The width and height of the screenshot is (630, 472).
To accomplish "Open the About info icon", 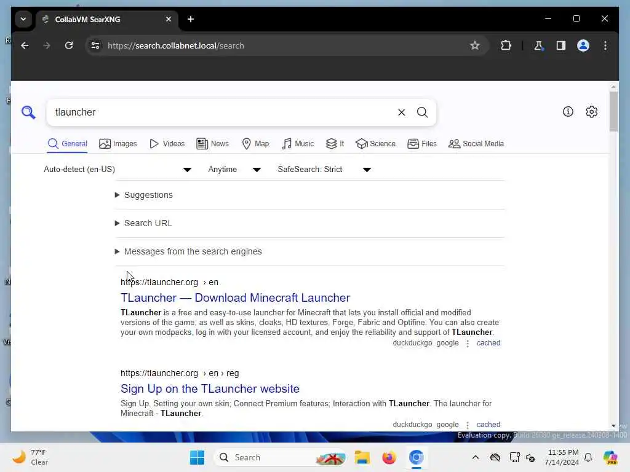I will 568,112.
